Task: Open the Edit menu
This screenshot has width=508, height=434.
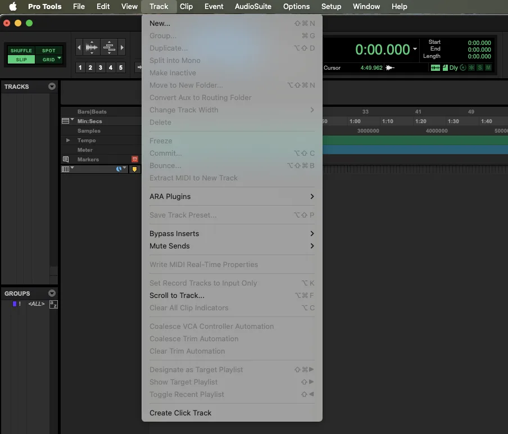Action: (x=103, y=7)
